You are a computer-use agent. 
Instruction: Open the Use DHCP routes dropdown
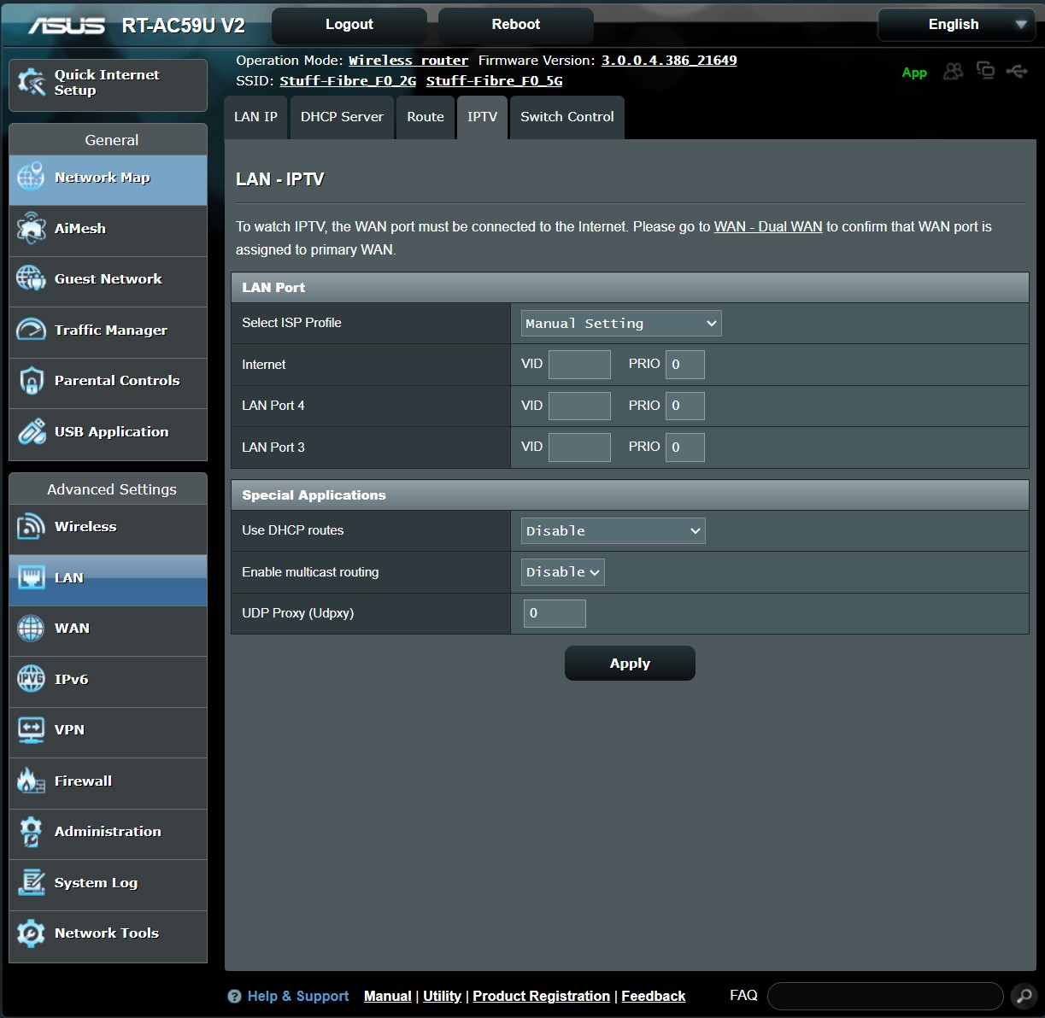pyautogui.click(x=613, y=531)
